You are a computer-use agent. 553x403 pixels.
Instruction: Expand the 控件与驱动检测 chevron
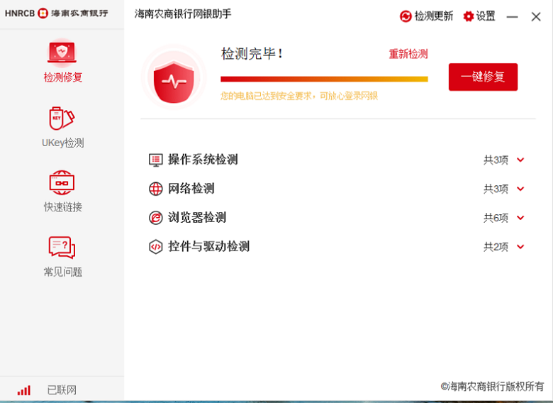click(520, 247)
